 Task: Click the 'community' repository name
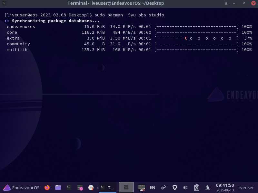click(x=18, y=44)
